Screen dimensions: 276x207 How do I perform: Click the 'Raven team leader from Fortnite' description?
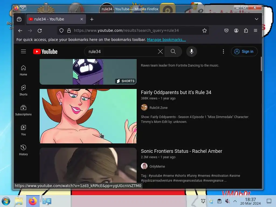point(180,65)
